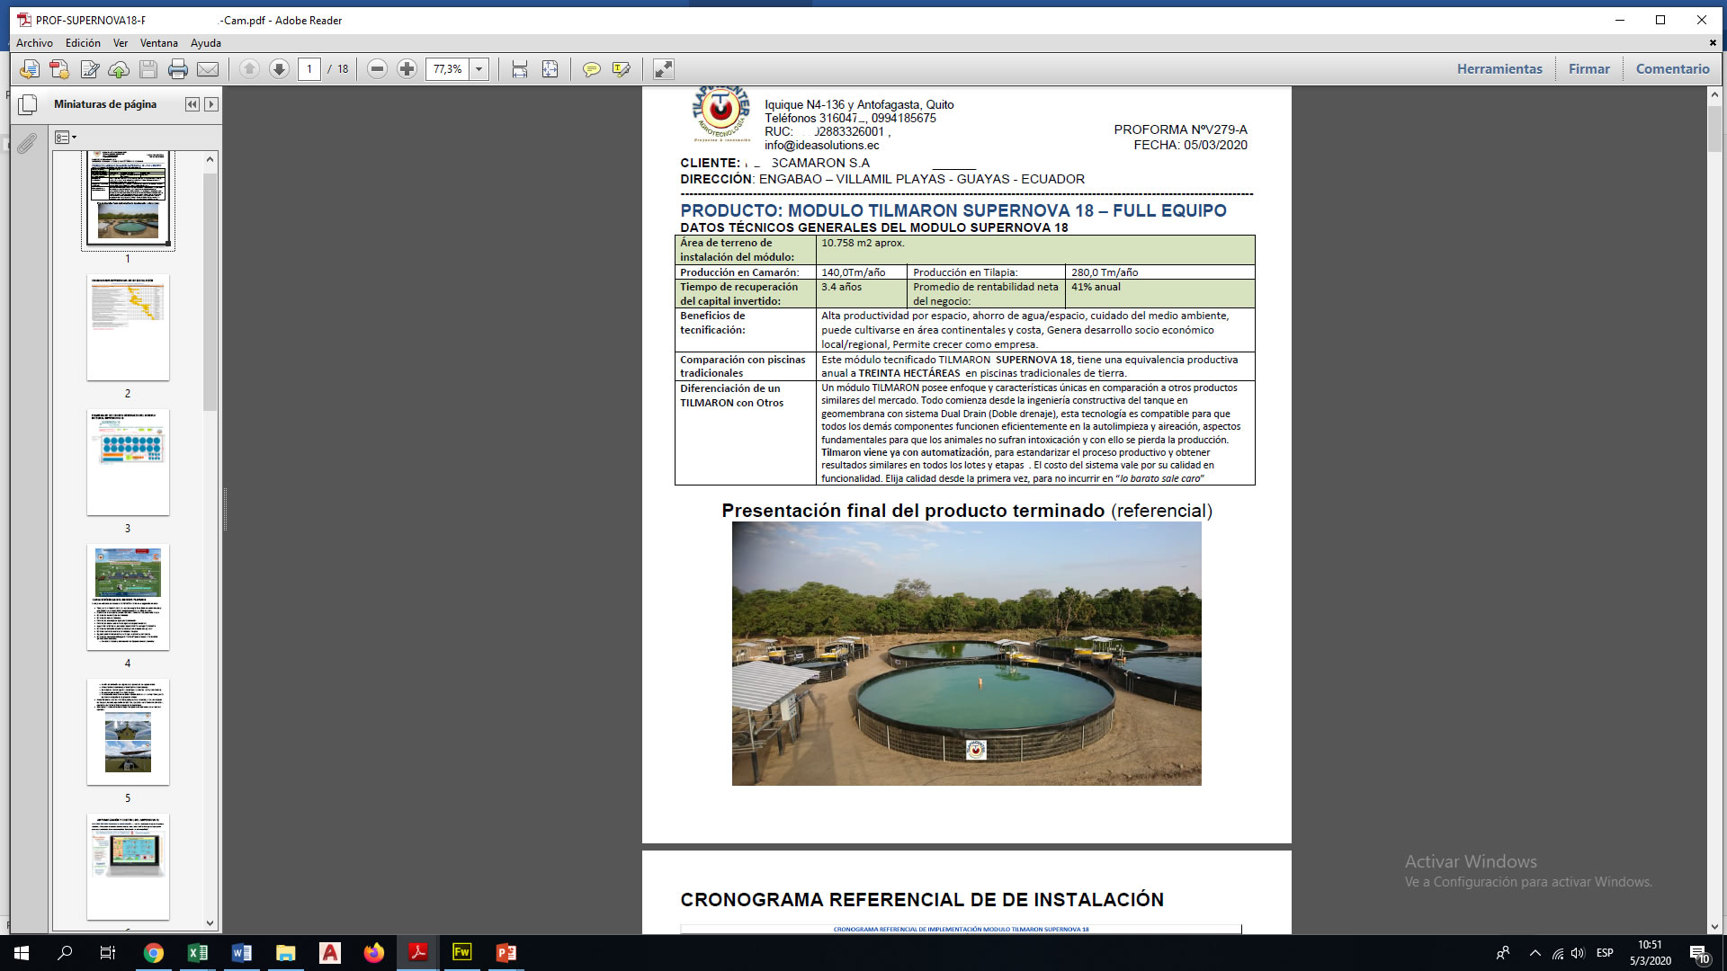Expand the thumbnails panel with right arrow
Image resolution: width=1727 pixels, height=971 pixels.
pyautogui.click(x=211, y=104)
